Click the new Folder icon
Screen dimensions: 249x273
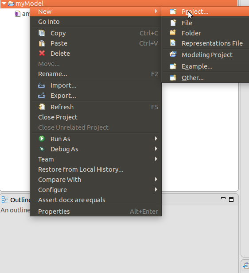coord(173,33)
